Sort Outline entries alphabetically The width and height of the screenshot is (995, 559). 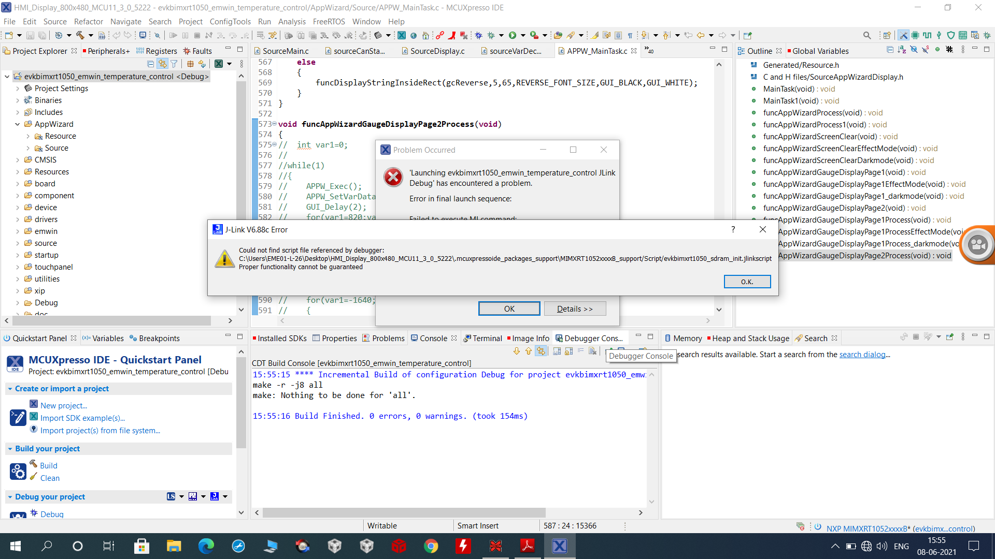(902, 50)
